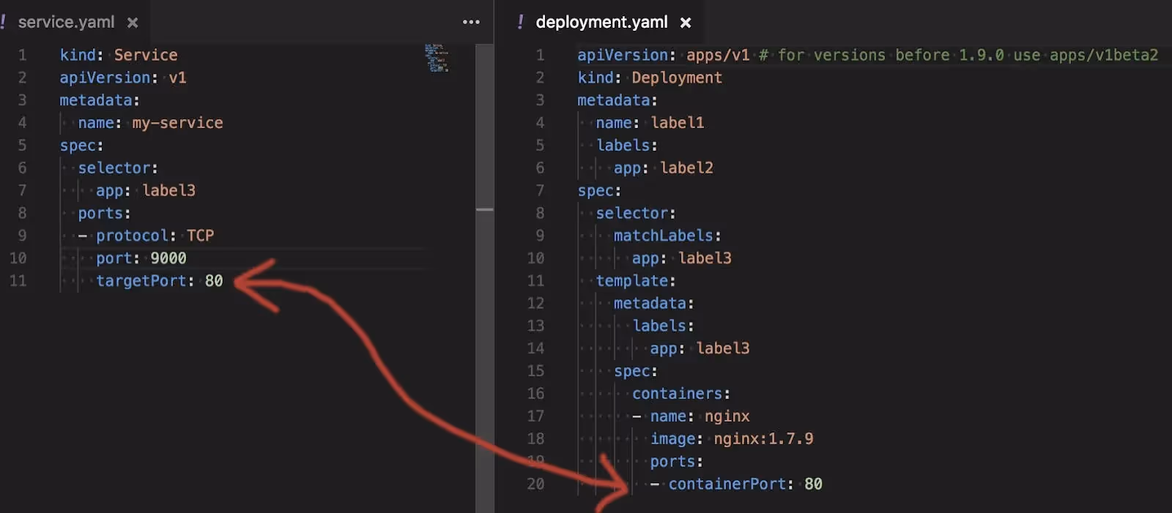Screen dimensions: 1172x513
Task: Click 'app: label2' line
Action: 663,168
